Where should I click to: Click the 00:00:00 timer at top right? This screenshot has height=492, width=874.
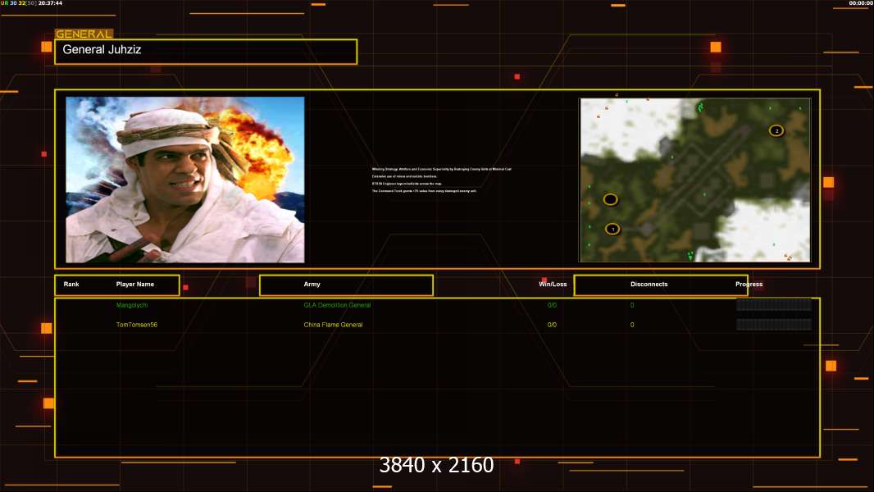(861, 3)
